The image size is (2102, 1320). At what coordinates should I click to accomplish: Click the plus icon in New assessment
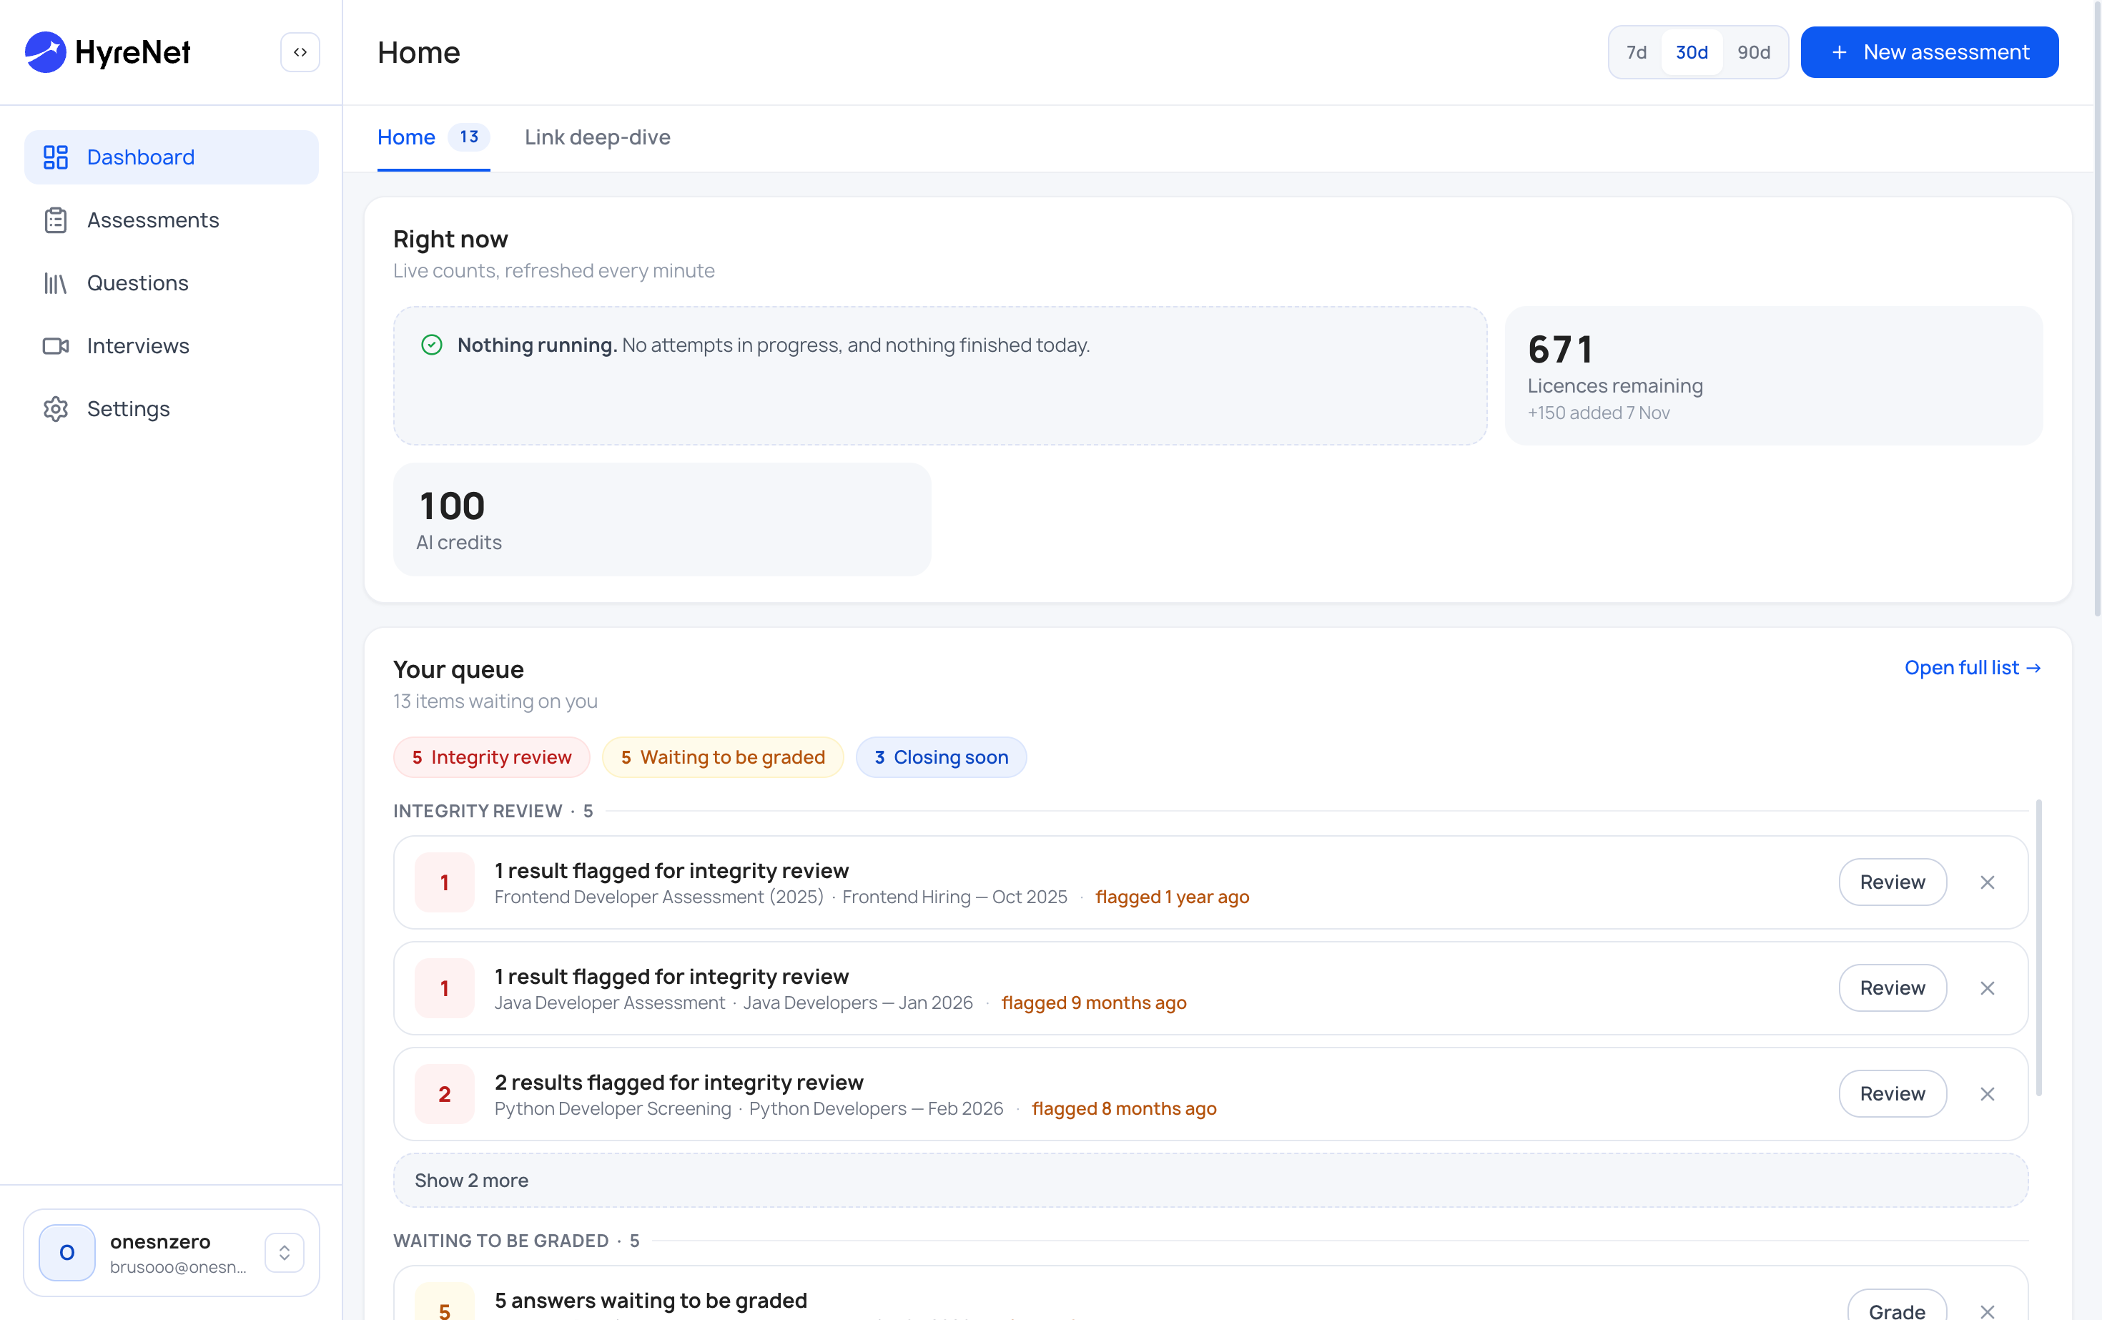(1839, 52)
